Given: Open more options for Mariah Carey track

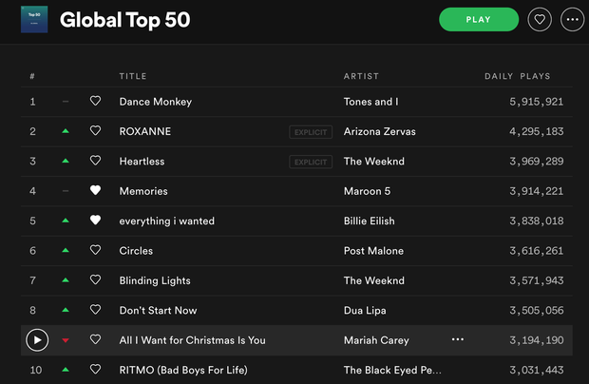Looking at the screenshot, I should click(x=458, y=339).
